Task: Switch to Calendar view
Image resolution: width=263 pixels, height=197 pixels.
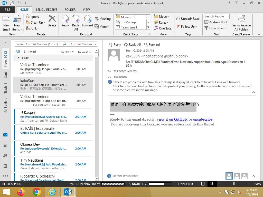Action: (x=5, y=145)
